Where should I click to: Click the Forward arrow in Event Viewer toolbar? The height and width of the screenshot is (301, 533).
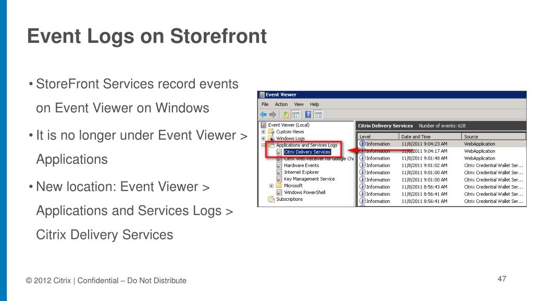tap(272, 115)
